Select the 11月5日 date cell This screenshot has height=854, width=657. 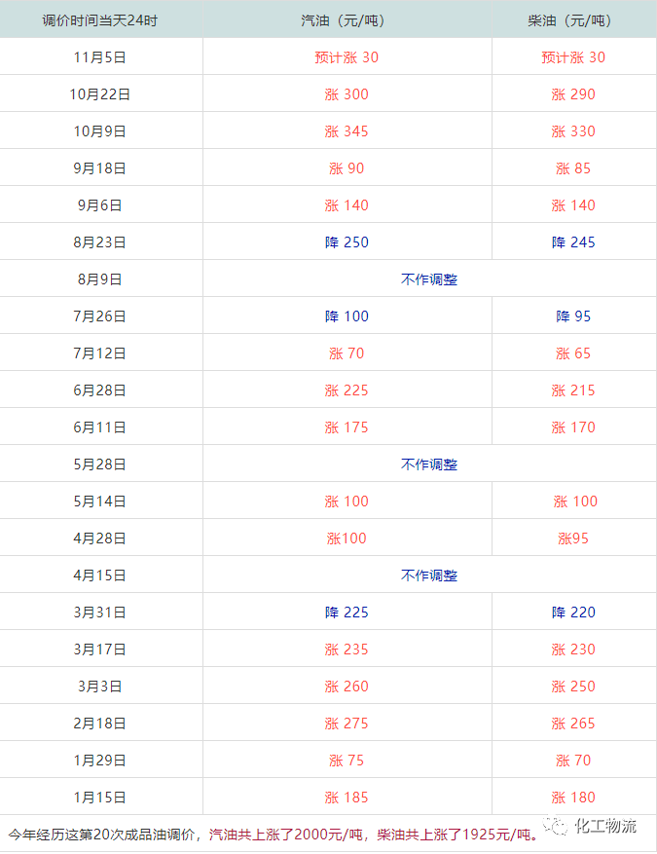tap(100, 57)
